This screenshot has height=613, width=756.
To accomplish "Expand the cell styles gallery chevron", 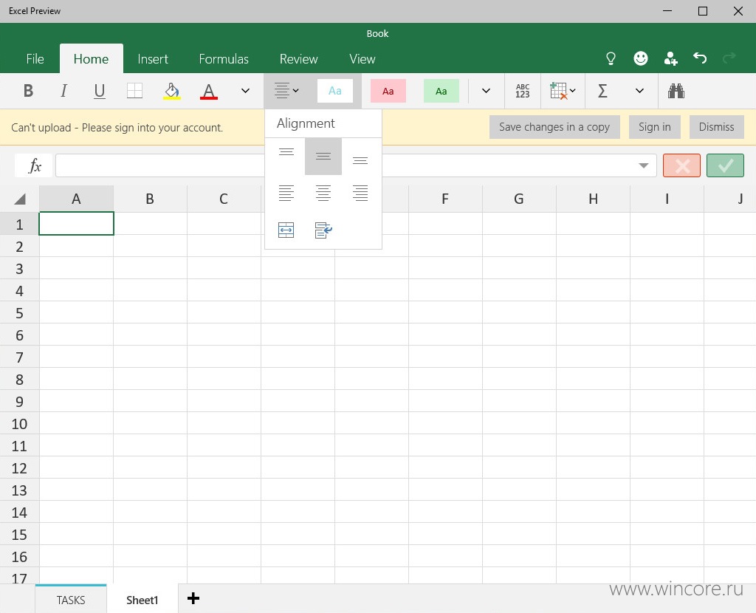I will pyautogui.click(x=486, y=91).
